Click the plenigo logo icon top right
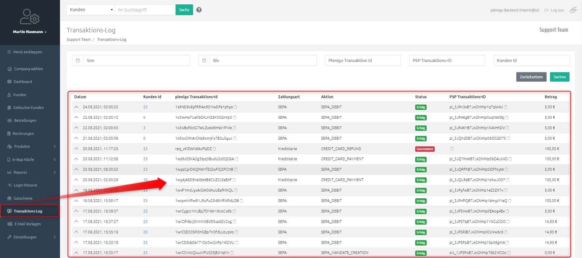582x258 pixels. coord(573,10)
